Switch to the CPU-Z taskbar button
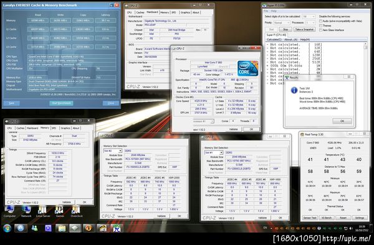The width and height of the screenshot is (374, 245). coord(75,228)
